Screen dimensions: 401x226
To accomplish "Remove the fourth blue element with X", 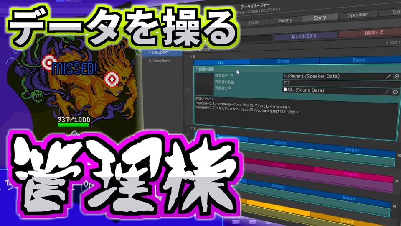I will click(x=394, y=206).
